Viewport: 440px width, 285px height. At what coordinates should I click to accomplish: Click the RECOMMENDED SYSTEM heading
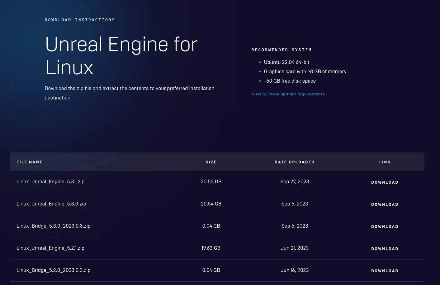pyautogui.click(x=282, y=50)
